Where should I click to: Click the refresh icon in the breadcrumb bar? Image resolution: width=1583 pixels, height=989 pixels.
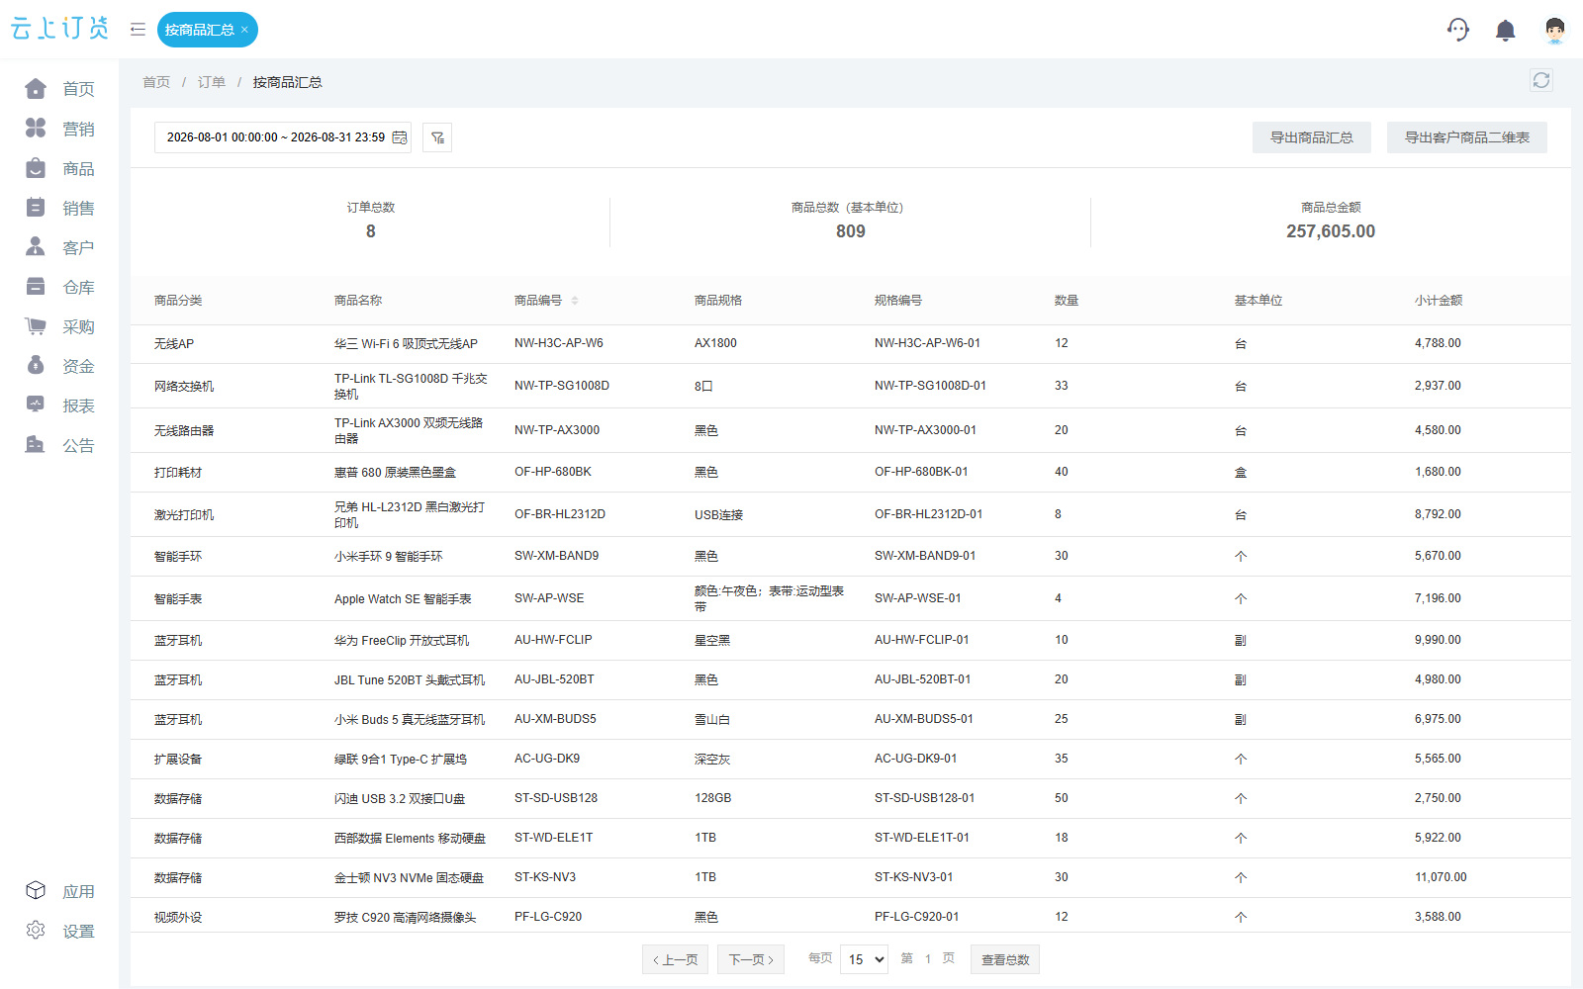coord(1540,80)
